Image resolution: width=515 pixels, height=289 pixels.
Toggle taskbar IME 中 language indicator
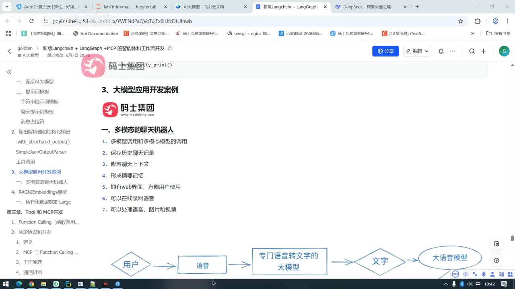point(478,284)
